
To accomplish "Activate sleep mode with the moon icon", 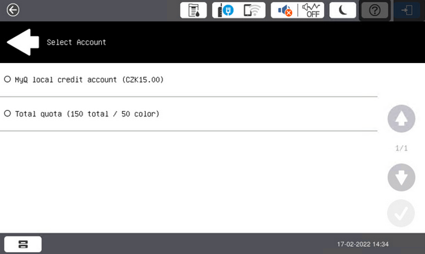I will 343,10.
